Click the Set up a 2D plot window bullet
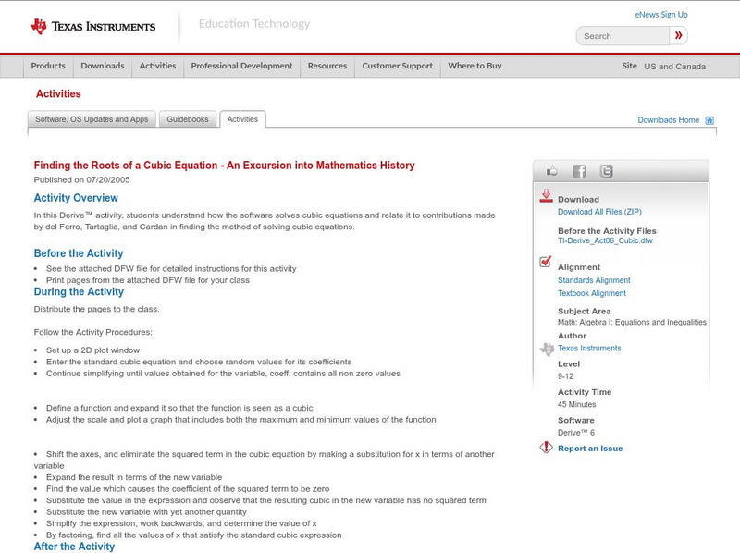 tap(93, 350)
